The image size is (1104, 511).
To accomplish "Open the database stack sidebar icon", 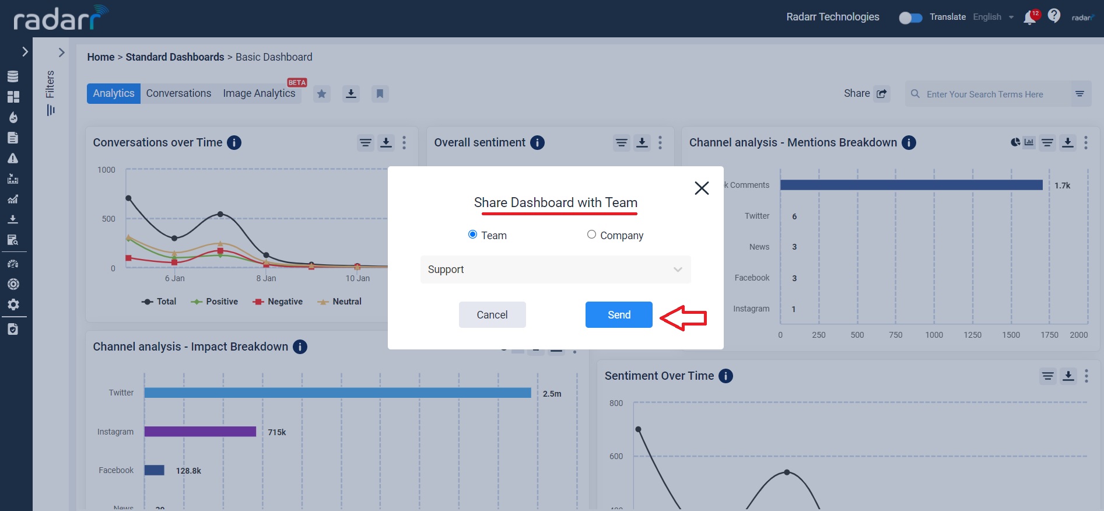I will tap(13, 76).
